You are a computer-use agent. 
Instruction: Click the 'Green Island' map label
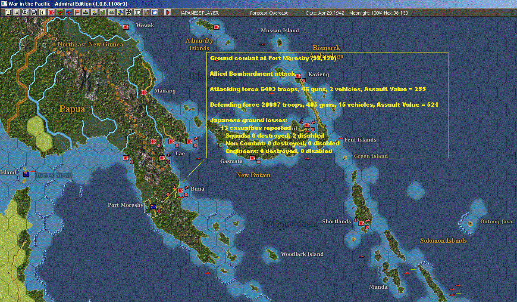tap(370, 156)
